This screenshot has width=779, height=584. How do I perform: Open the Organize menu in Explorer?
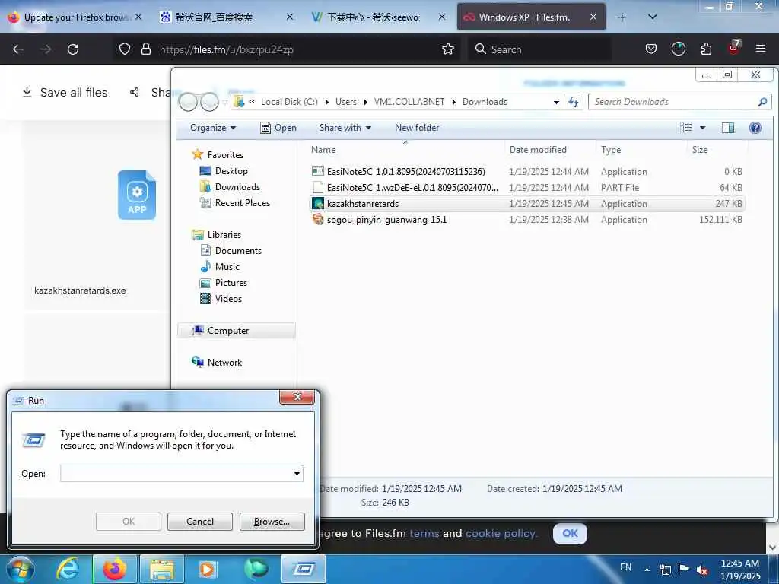[213, 128]
